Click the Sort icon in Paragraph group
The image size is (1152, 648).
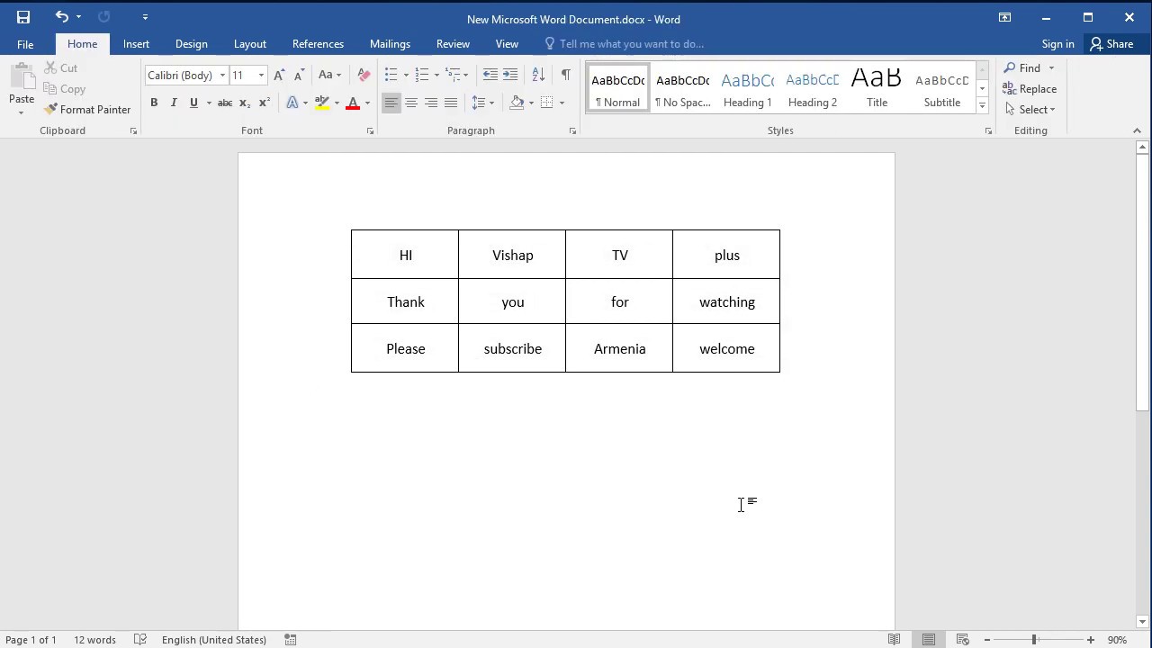(538, 75)
